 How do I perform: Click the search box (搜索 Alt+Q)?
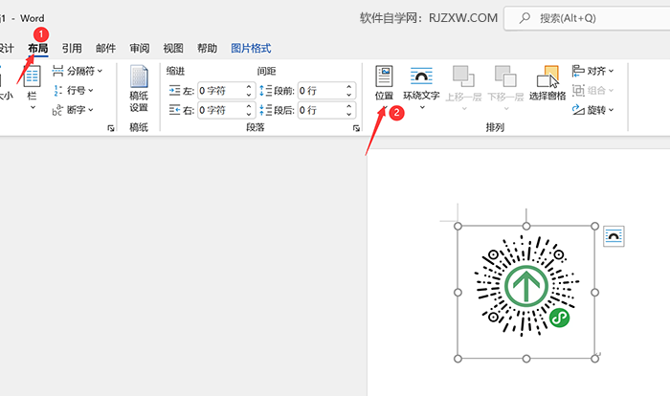pos(587,18)
